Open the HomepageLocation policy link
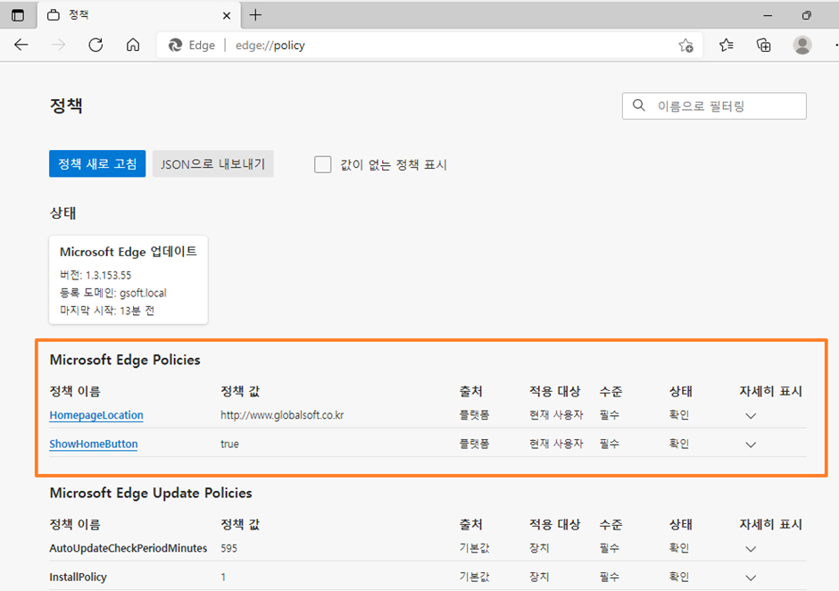839x591 pixels. 96,415
